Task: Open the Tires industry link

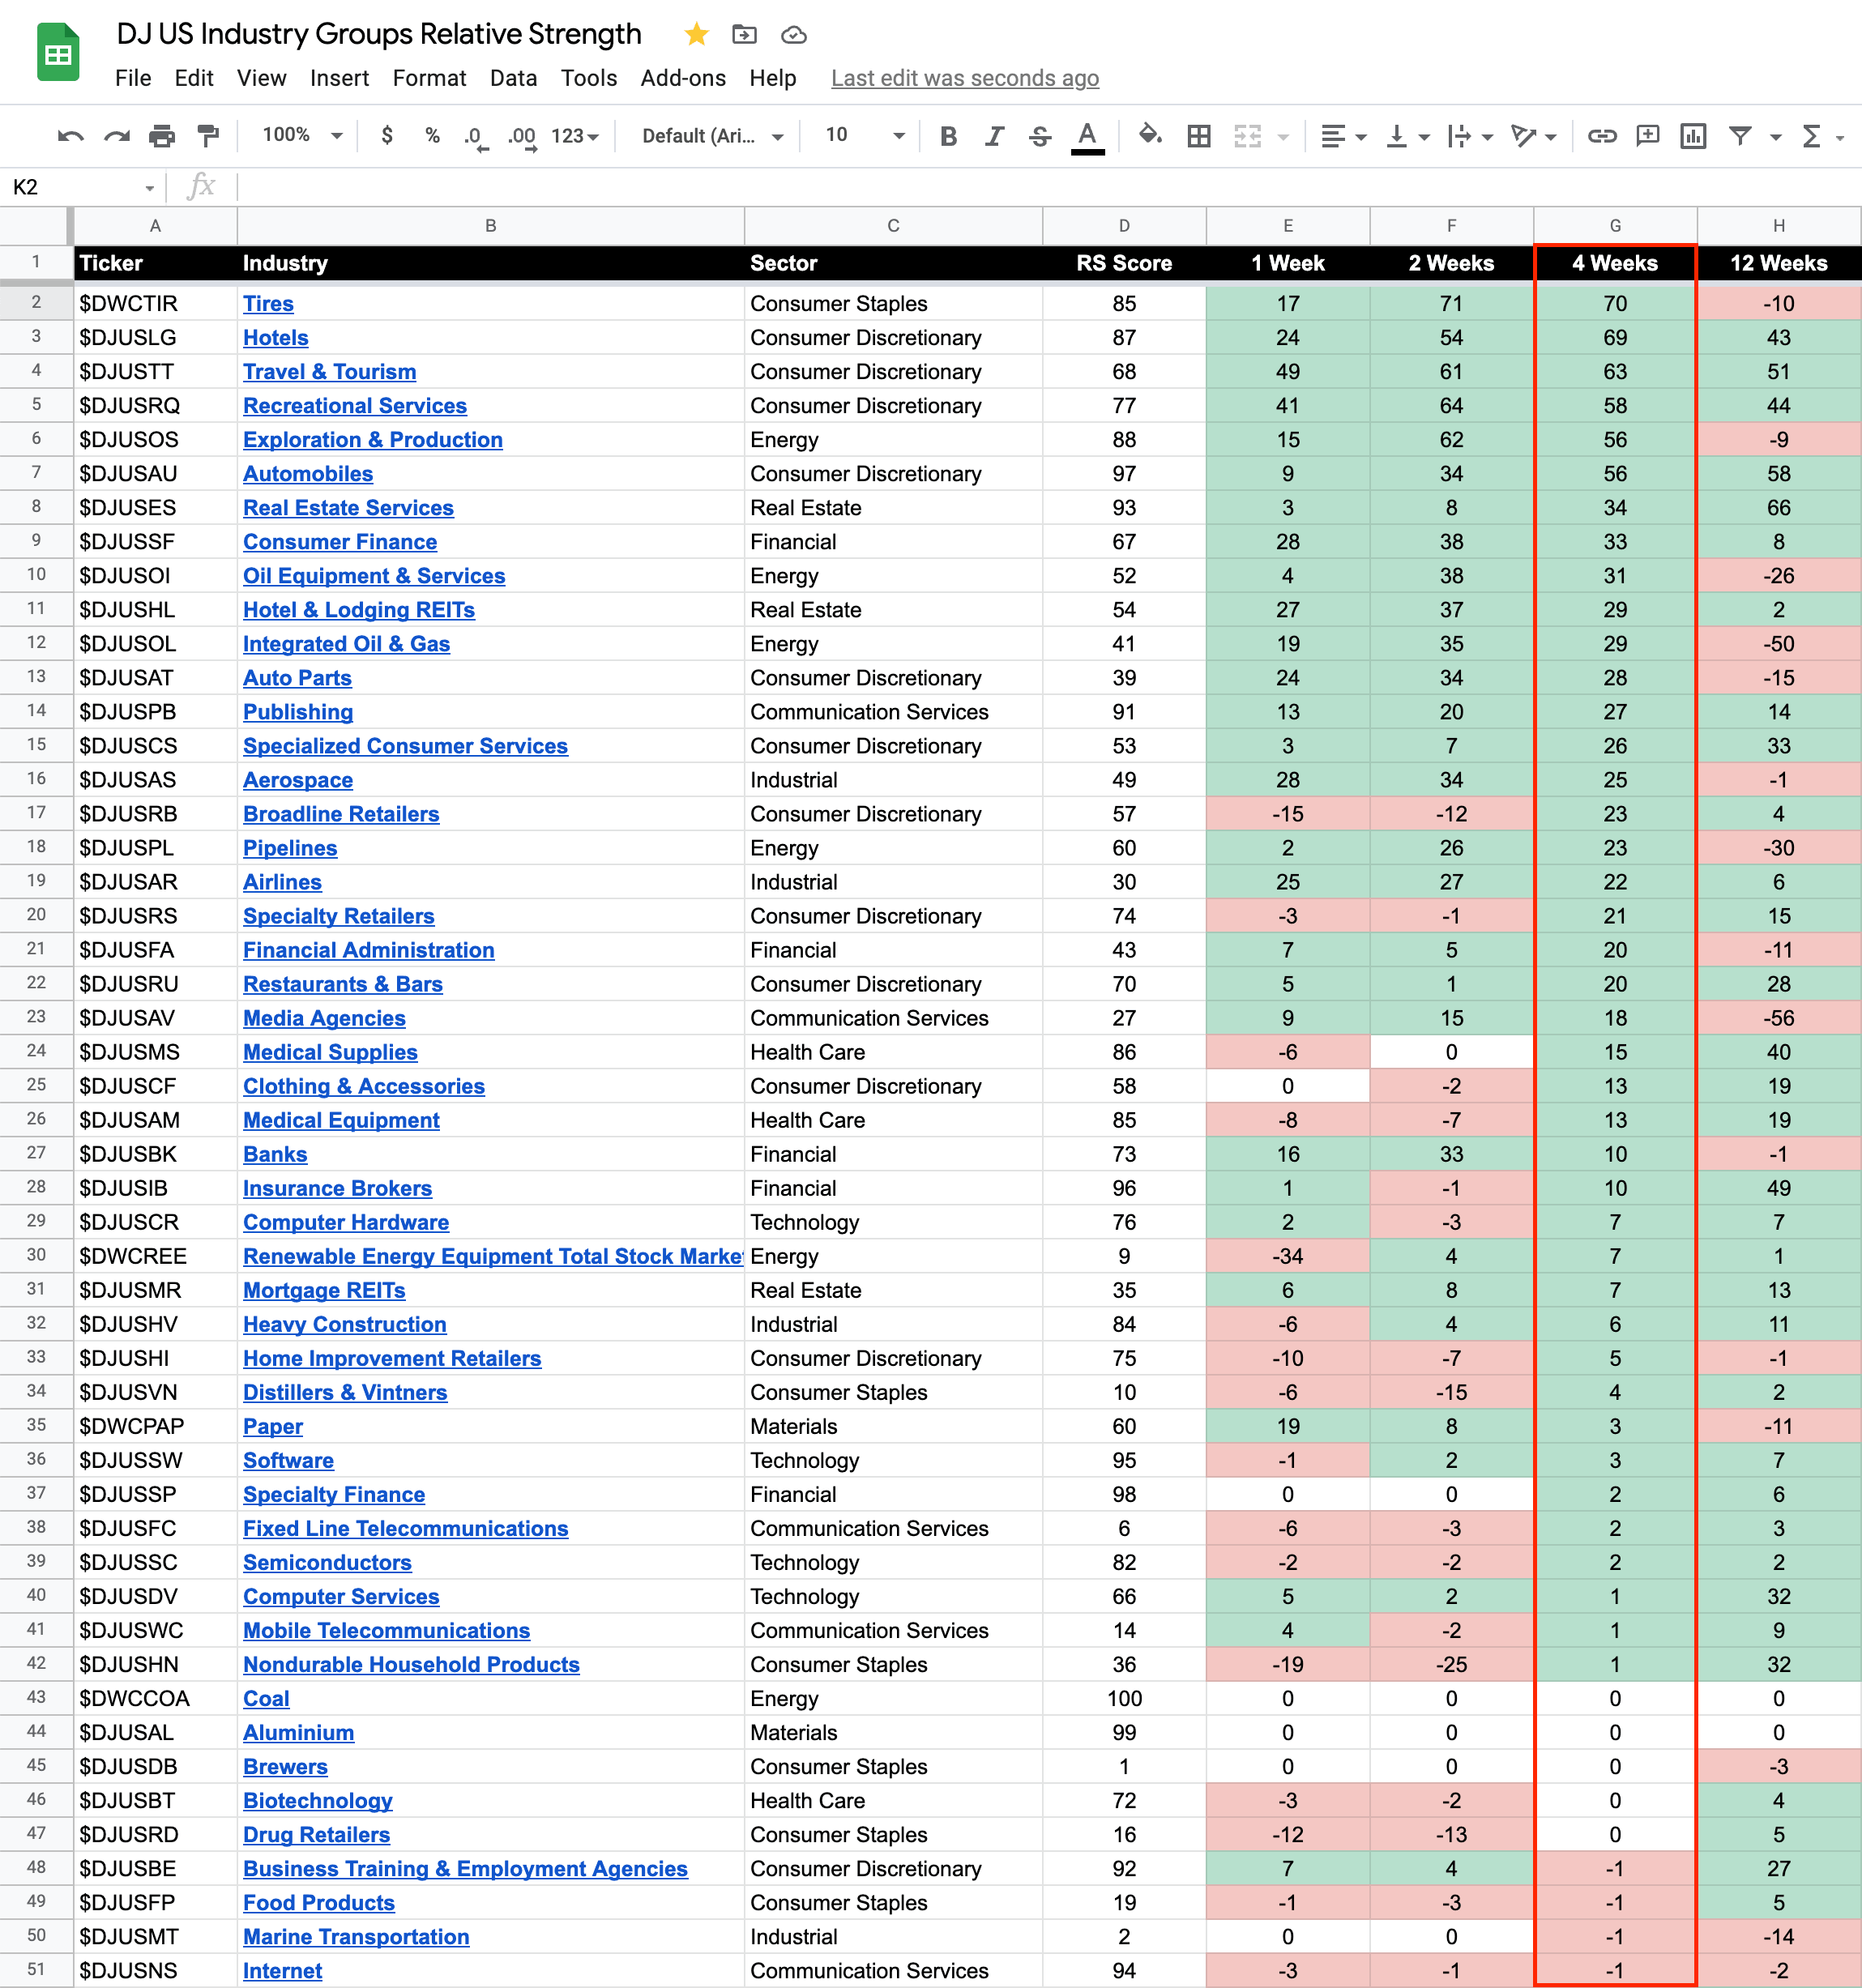Action: [x=268, y=304]
